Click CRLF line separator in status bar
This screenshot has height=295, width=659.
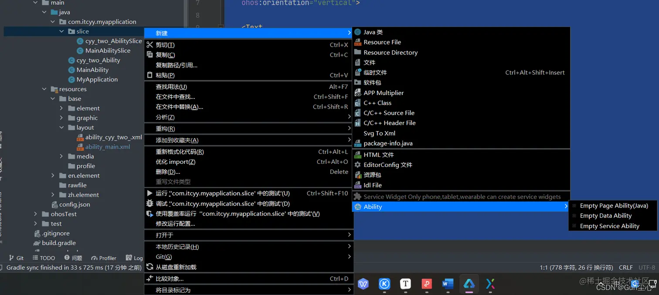[x=625, y=268]
